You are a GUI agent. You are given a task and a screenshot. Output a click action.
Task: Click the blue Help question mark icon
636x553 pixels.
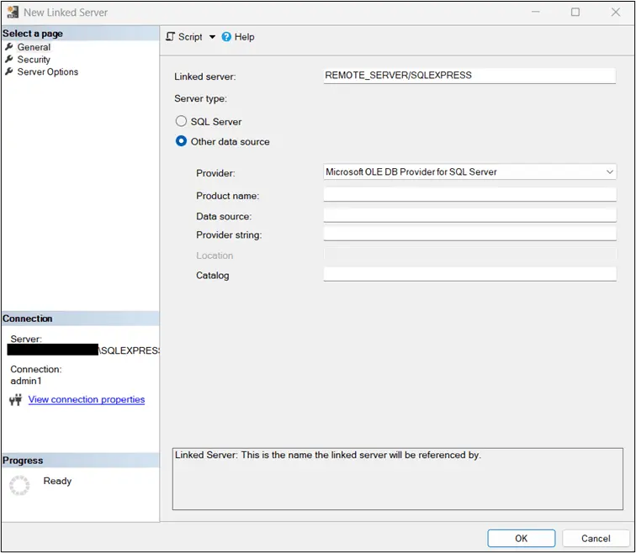[x=226, y=37]
